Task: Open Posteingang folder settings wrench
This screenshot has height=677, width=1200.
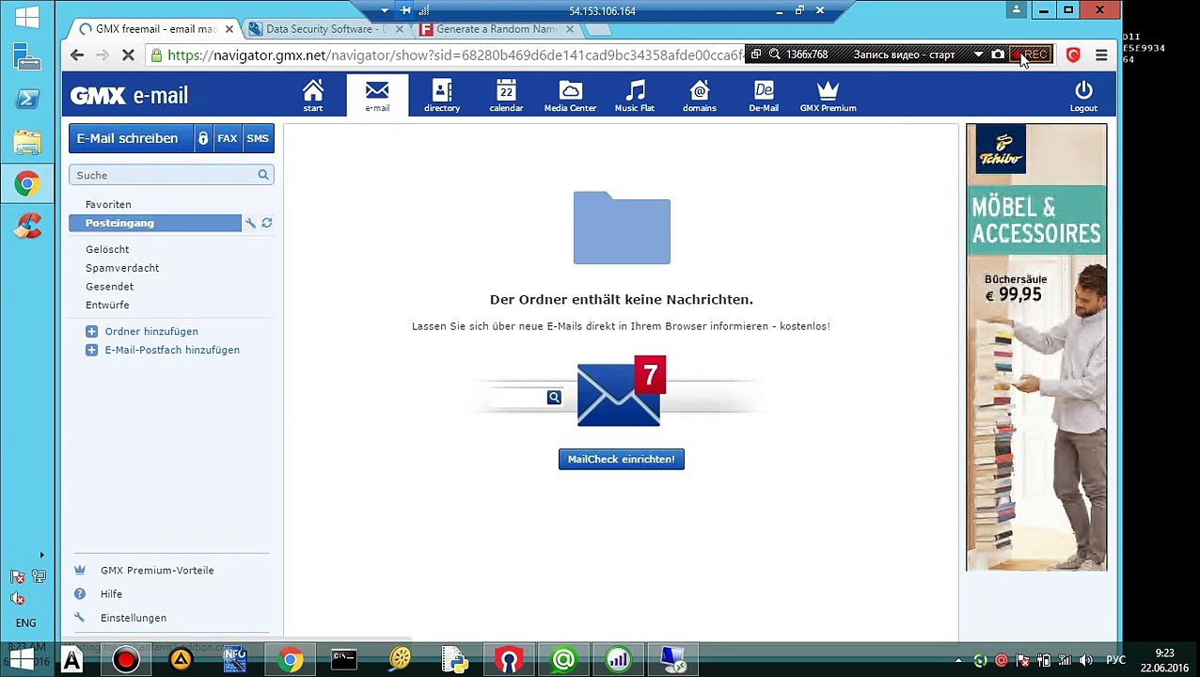Action: [x=250, y=223]
